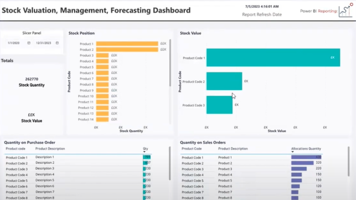356x200 pixels.
Task: Sort by Product Description in Purchase Order table
Action: [x=50, y=149]
